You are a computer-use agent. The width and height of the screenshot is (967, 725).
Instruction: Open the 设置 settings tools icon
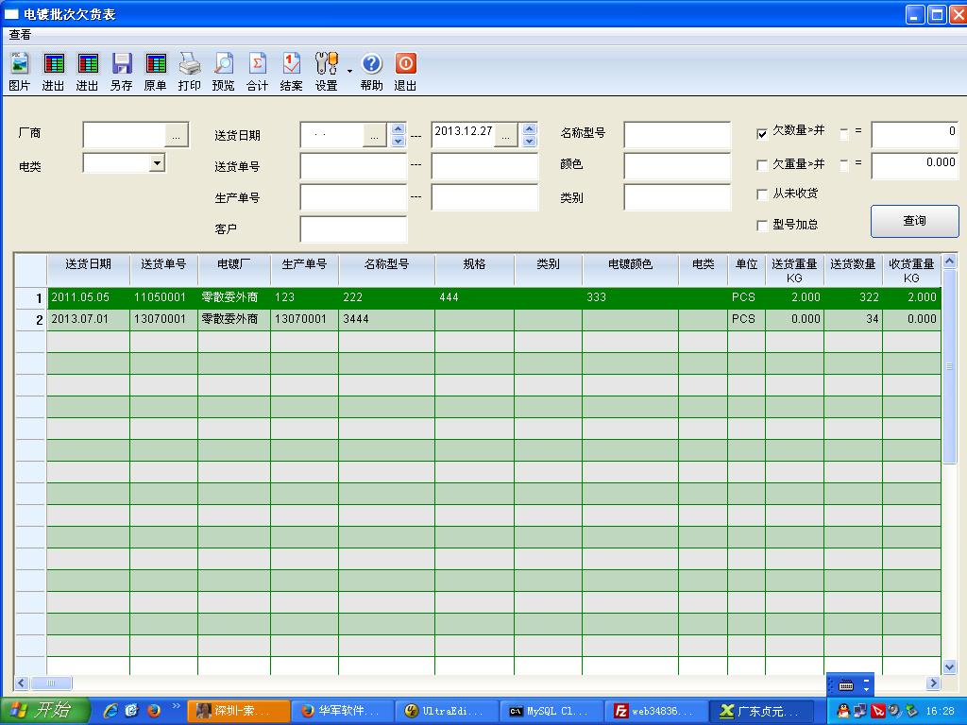pos(326,72)
